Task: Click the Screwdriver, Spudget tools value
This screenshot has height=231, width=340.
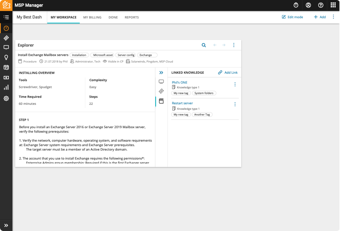Action: [x=35, y=87]
